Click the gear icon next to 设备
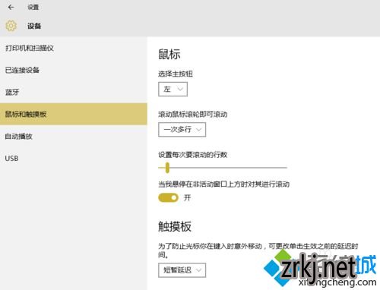380x290 pixels. pos(11,26)
